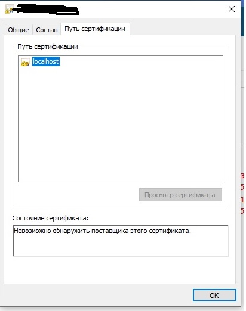Open the Состав tab
The image size is (246, 311).
pyautogui.click(x=47, y=30)
